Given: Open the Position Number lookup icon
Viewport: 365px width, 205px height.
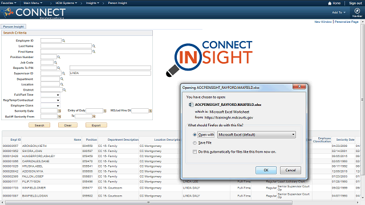Looking at the screenshot, I should point(59,57).
